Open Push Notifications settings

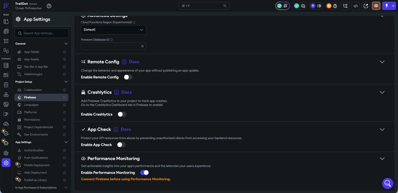tap(41, 158)
